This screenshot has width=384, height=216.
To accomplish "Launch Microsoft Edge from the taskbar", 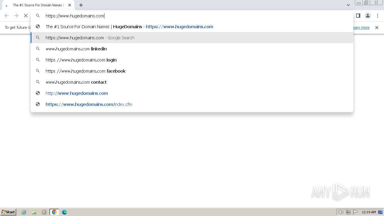I will (x=64, y=212).
